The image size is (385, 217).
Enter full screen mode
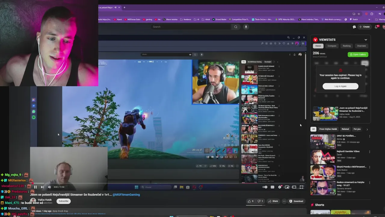pyautogui.click(x=301, y=187)
